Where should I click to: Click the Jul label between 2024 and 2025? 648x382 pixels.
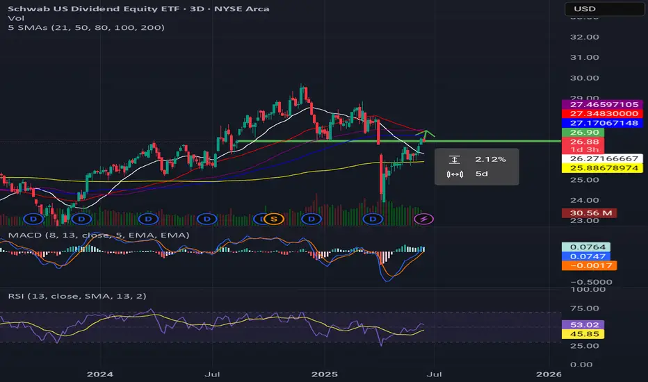coord(213,374)
